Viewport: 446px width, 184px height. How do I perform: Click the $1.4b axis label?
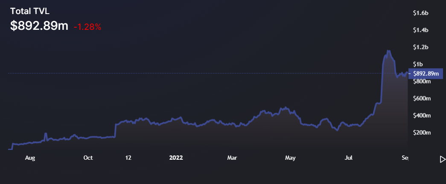click(421, 30)
